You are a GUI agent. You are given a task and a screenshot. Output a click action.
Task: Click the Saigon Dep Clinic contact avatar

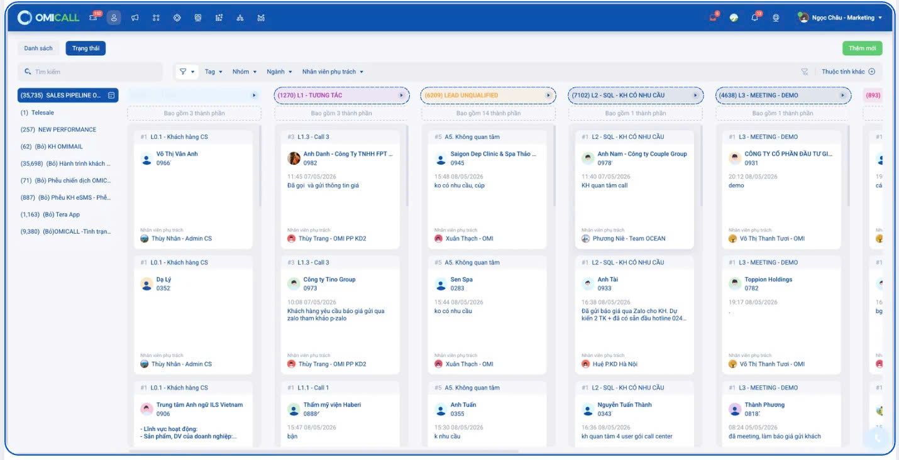441,158
